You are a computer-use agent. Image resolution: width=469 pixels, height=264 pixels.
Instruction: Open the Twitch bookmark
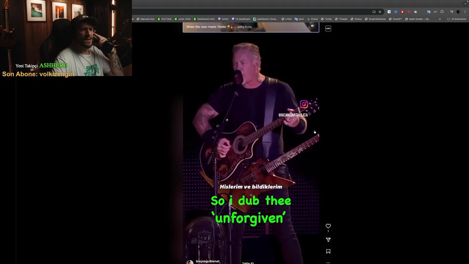click(223, 19)
